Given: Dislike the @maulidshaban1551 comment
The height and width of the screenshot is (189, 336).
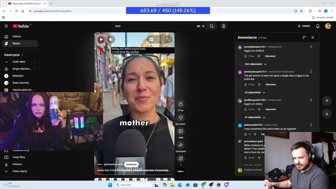Looking at the screenshot, I should [x=259, y=56].
